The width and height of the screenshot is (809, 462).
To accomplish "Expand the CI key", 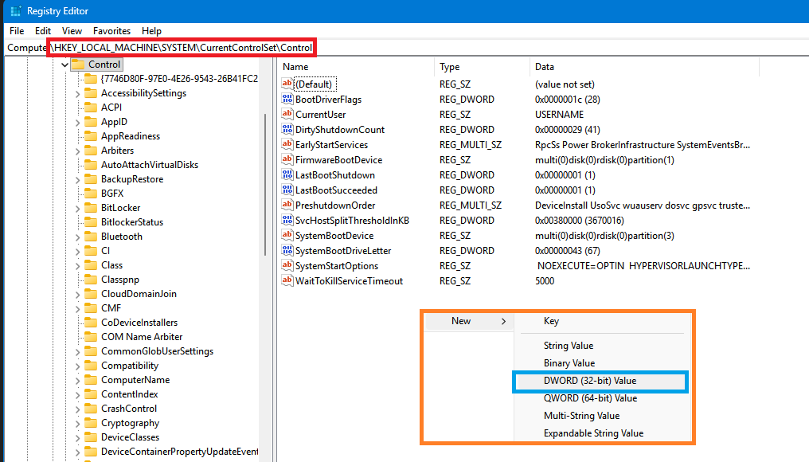I will click(77, 252).
